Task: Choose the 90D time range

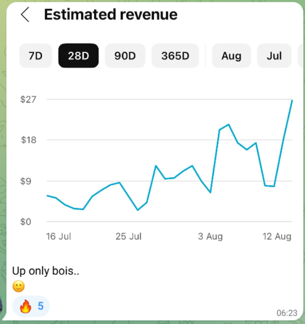Action: pos(125,55)
